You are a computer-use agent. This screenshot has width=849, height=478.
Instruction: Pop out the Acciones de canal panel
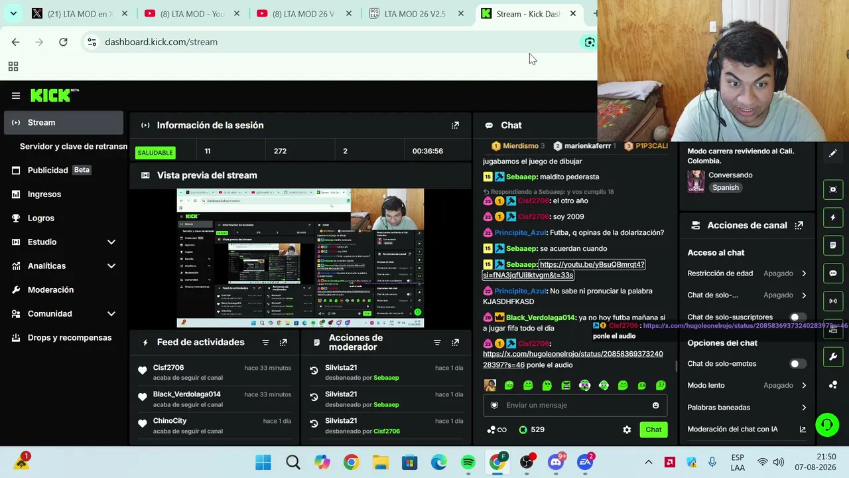tap(799, 225)
